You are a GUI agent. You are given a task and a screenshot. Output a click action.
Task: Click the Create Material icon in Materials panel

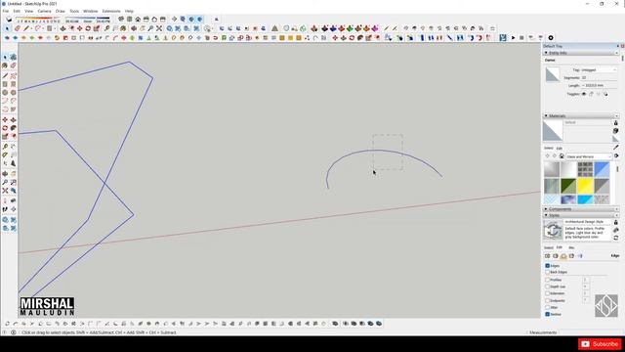616,131
